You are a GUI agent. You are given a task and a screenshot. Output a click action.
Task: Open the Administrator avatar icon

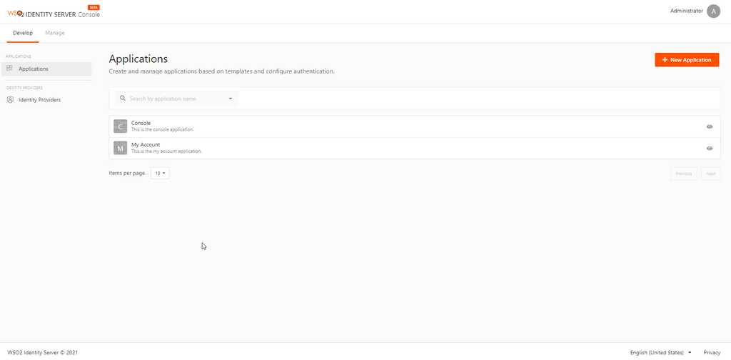(713, 11)
